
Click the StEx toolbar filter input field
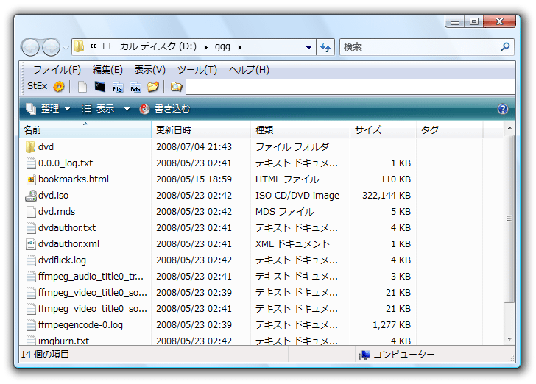[350, 87]
